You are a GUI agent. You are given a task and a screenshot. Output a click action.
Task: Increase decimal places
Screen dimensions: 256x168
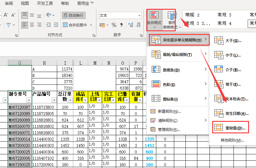(x=130, y=25)
